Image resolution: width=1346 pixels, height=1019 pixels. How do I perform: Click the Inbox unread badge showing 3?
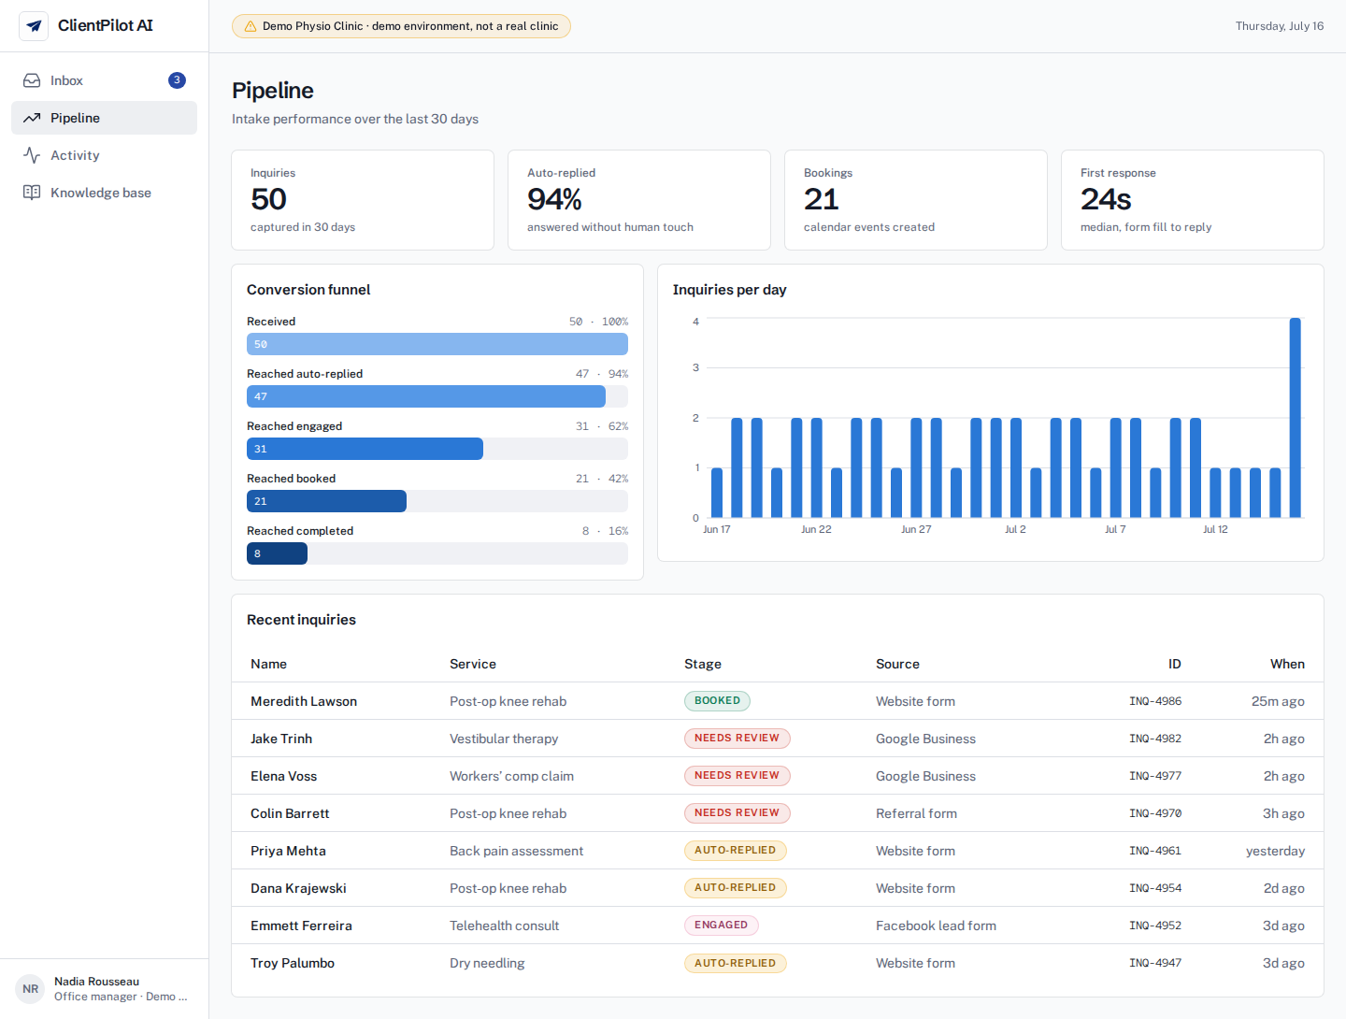click(x=177, y=80)
